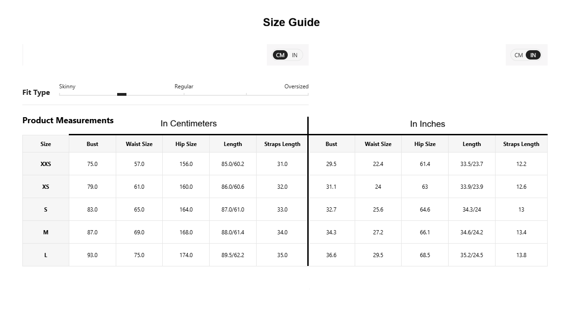Screen dimensions: 569x325
Task: Click the Oversized fit label
Action: coord(297,86)
